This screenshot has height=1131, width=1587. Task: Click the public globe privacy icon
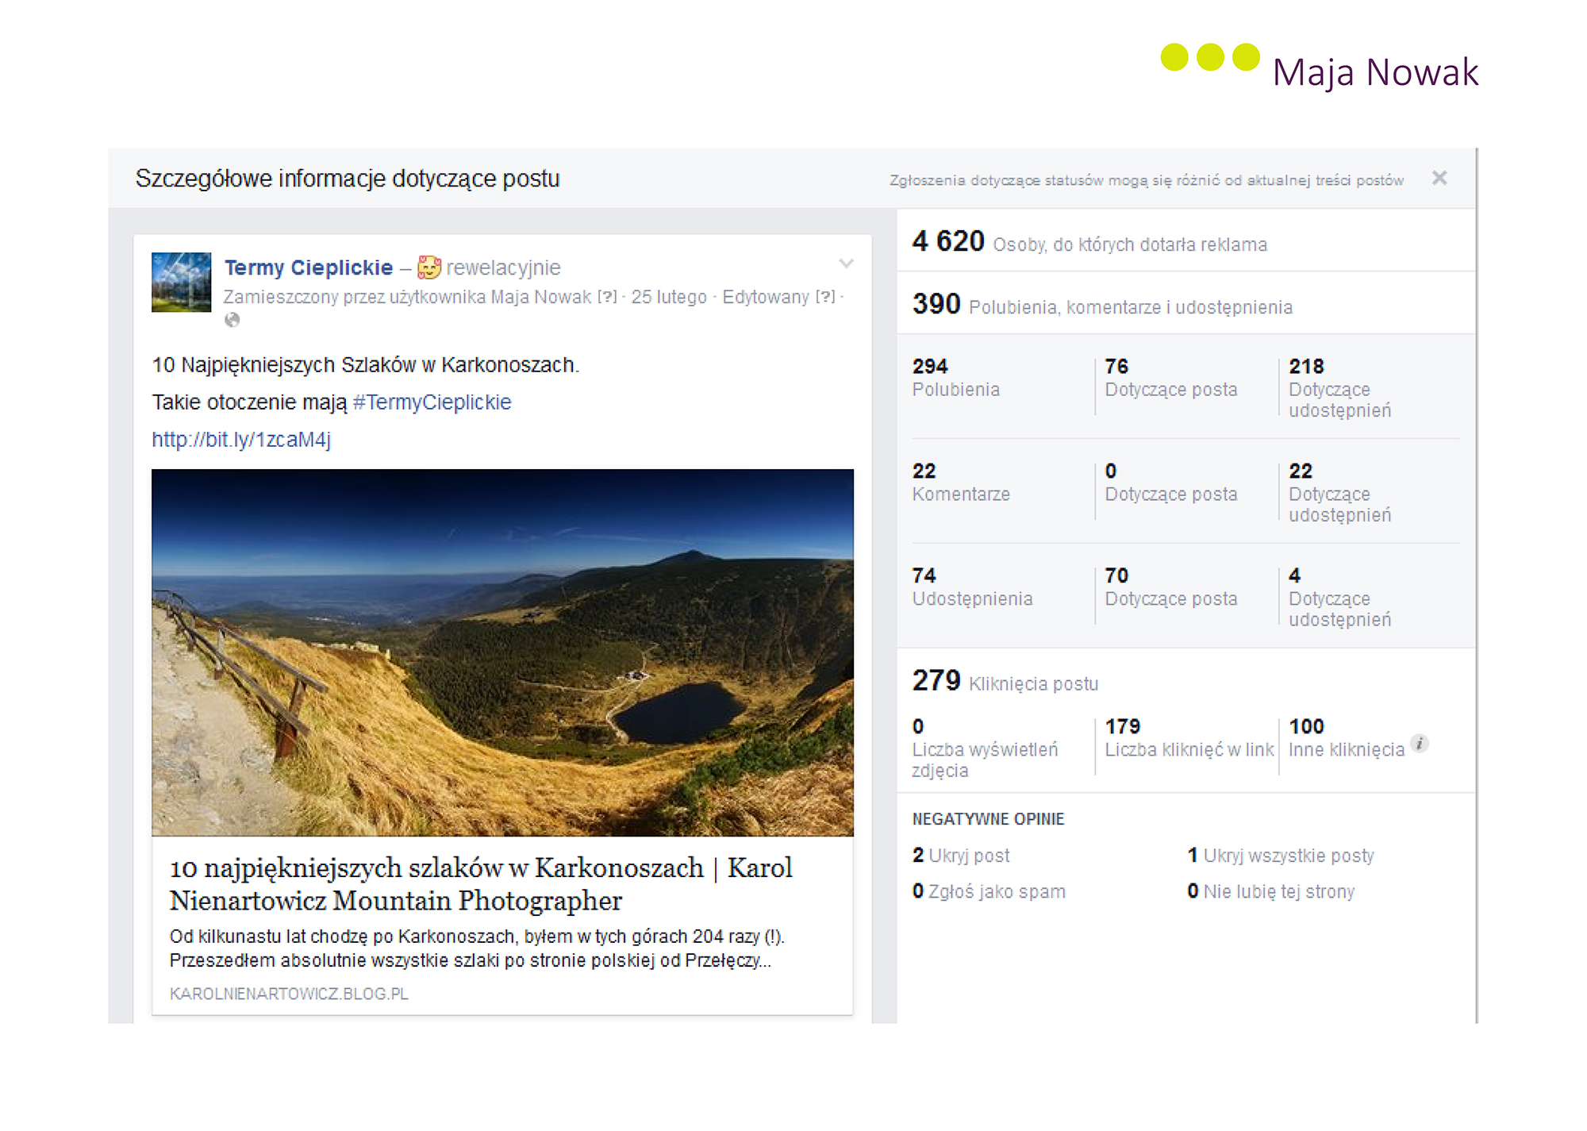point(232,320)
